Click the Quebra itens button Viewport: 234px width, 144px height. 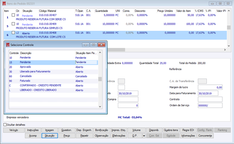click(x=171, y=130)
